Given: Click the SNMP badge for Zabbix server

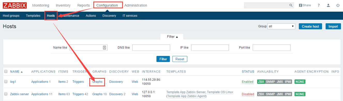Looking at the screenshot, I should pos(270,94).
